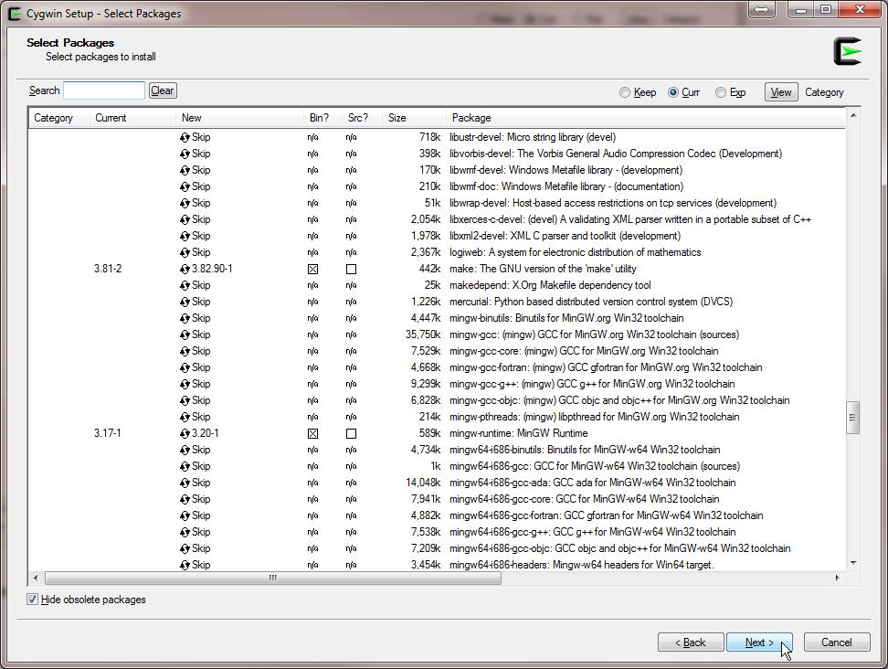Maximize the Cygwin Setup window
Image resolution: width=888 pixels, height=669 pixels.
point(826,10)
